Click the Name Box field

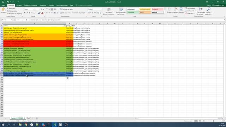(x=6, y=20)
